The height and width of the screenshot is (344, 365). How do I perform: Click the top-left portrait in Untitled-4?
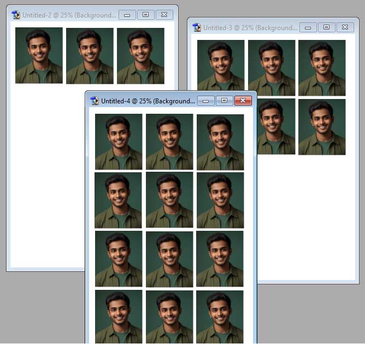pos(119,142)
